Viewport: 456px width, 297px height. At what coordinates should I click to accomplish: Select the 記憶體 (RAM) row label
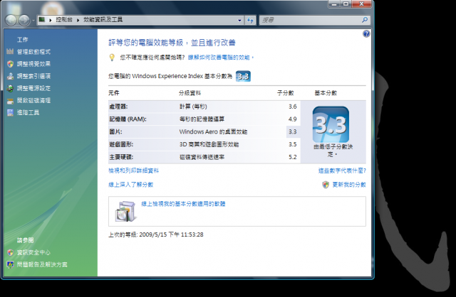pos(128,119)
